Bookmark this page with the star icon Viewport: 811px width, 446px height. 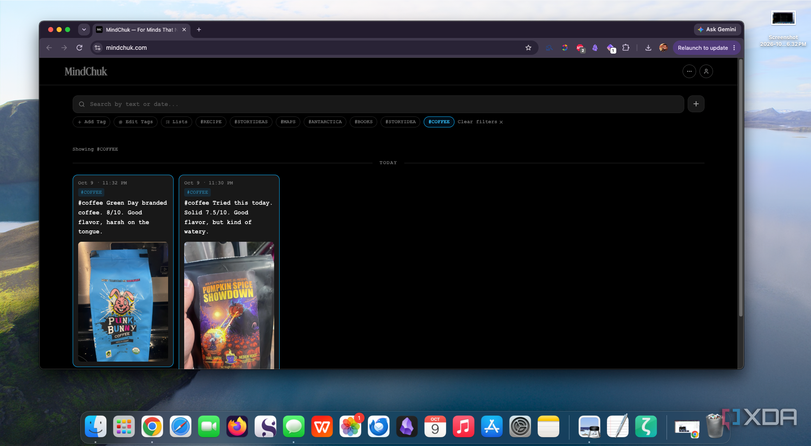[x=528, y=48]
